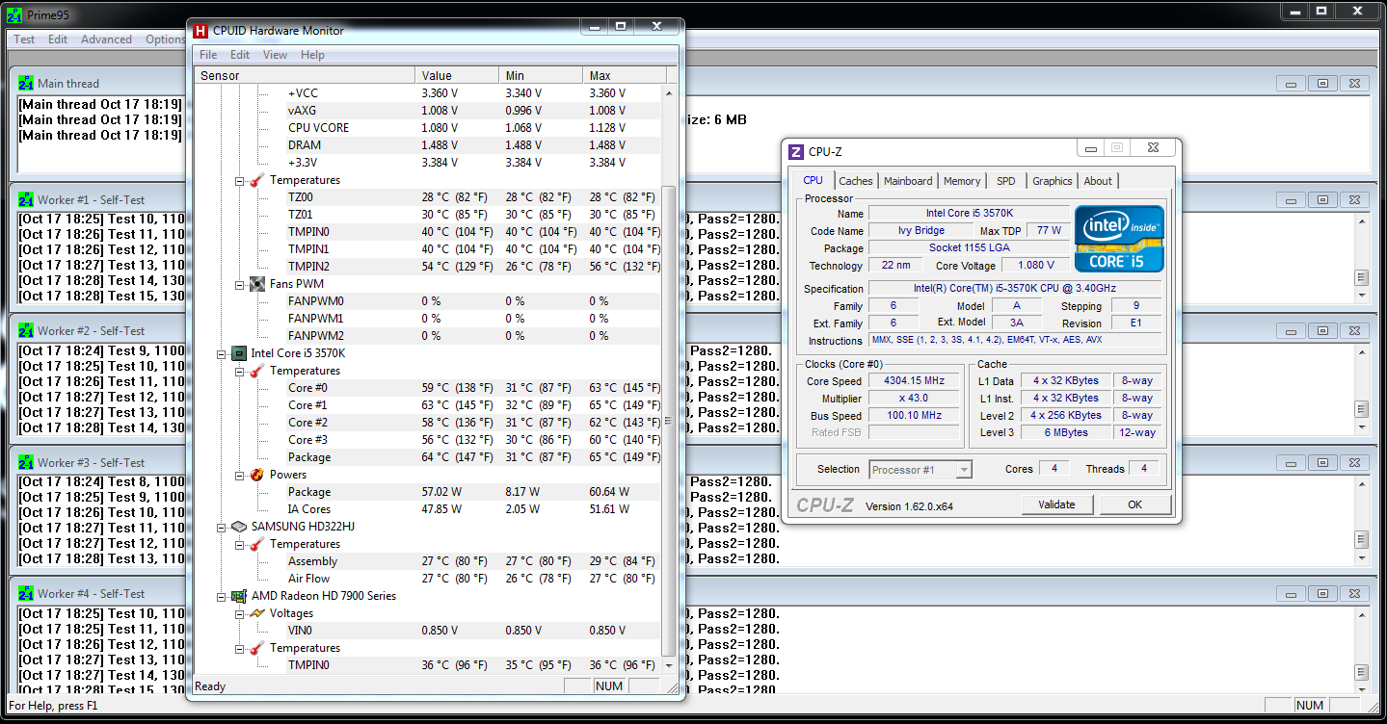The image size is (1387, 724).
Task: Select the TMPIN2 sensor row
Action: [x=429, y=267]
